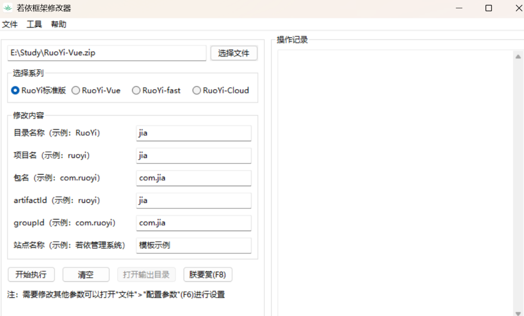Click the 站点名称（示例：若依管理系统）label
Screen dimensions: 524x316
pos(70,245)
